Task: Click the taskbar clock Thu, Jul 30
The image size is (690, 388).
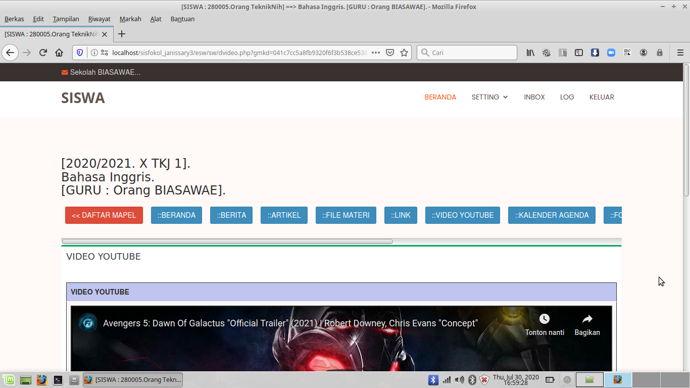Action: 516,380
